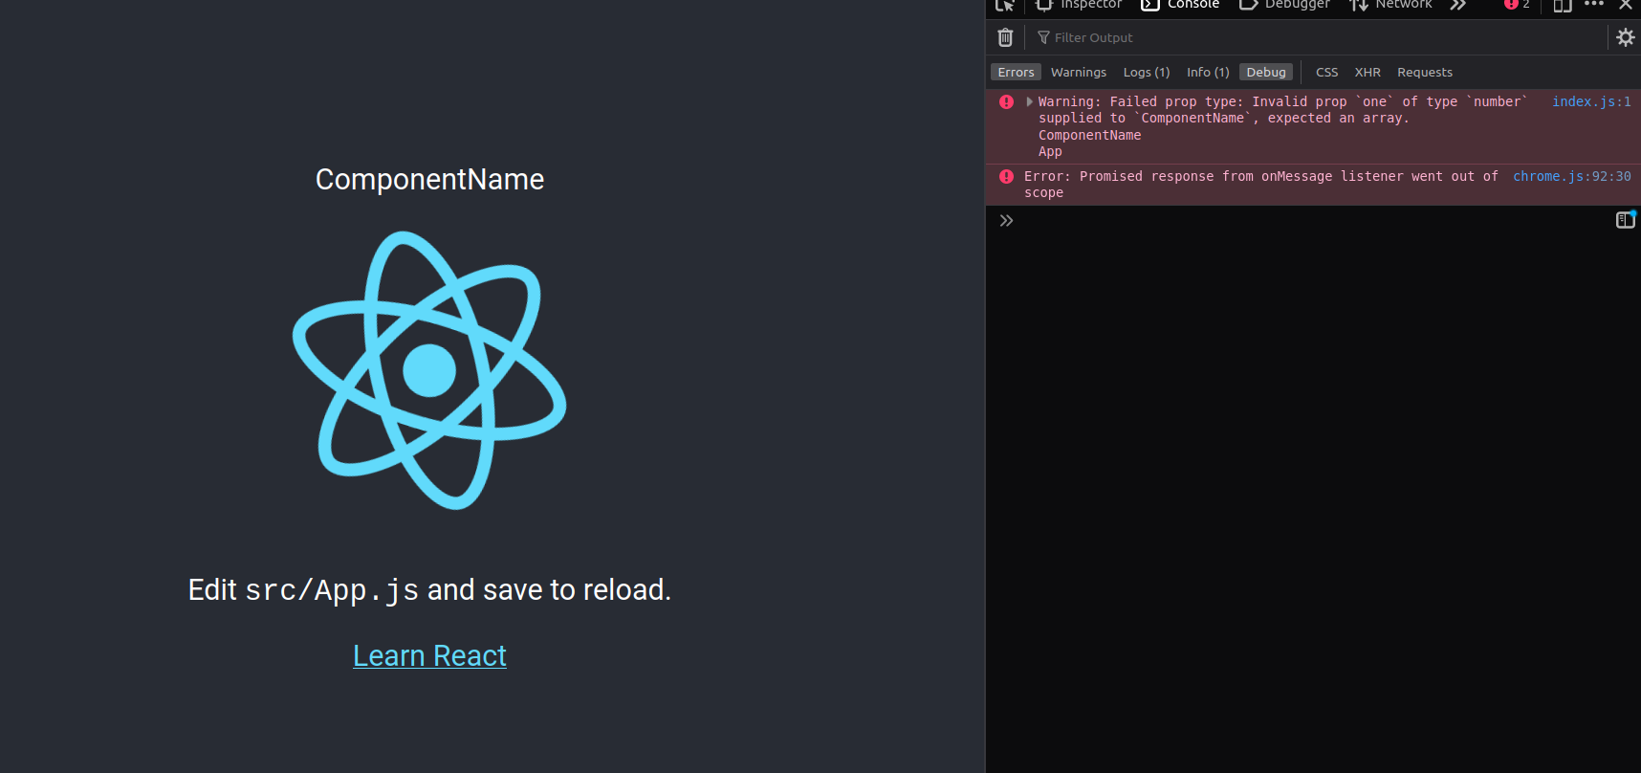1641x773 pixels.
Task: Focus the Filter Output field
Action: point(1320,37)
